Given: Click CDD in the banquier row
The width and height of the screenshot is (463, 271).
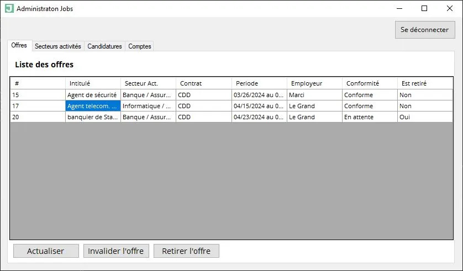Looking at the screenshot, I should [204, 117].
